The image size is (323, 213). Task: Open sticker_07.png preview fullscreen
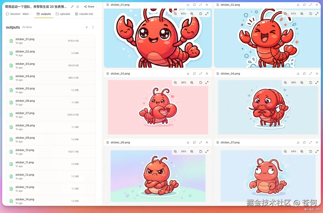pos(317,151)
